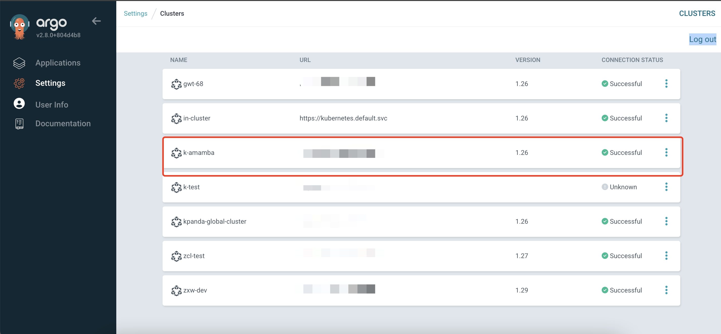721x334 pixels.
Task: Collapse sidebar with the back arrow
Action: point(96,21)
